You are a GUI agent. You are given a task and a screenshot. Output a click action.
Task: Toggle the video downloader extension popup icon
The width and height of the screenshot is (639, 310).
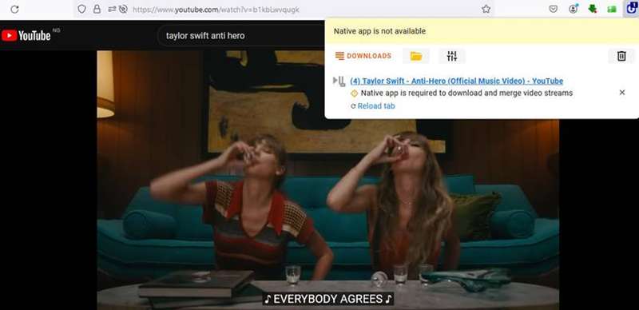pos(631,9)
